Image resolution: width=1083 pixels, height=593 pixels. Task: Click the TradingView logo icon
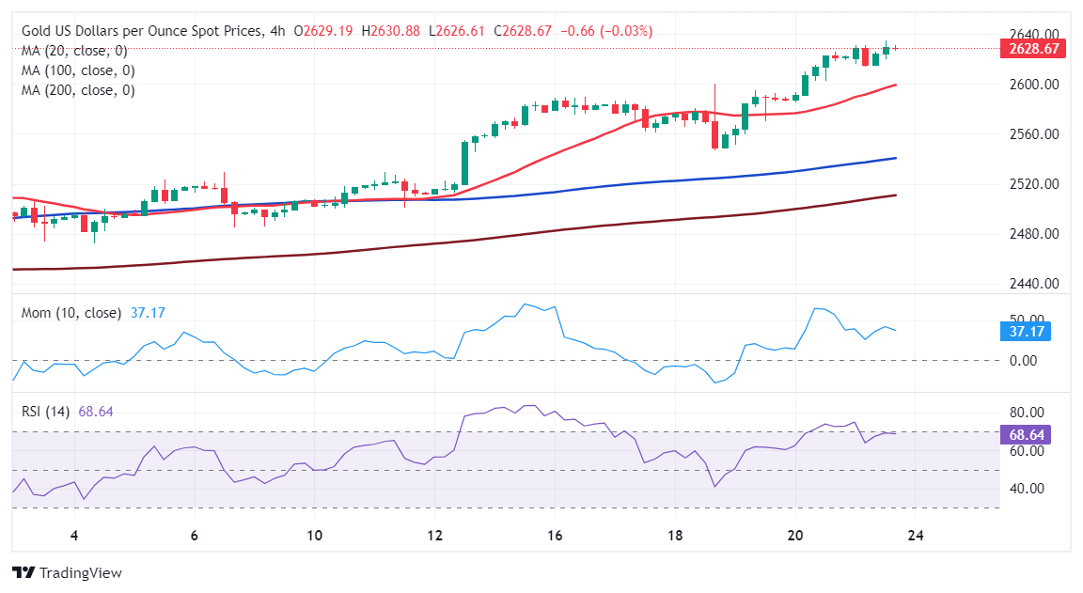coord(24,572)
